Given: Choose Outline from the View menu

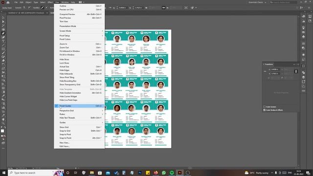Looking at the screenshot, I should click(79, 6).
